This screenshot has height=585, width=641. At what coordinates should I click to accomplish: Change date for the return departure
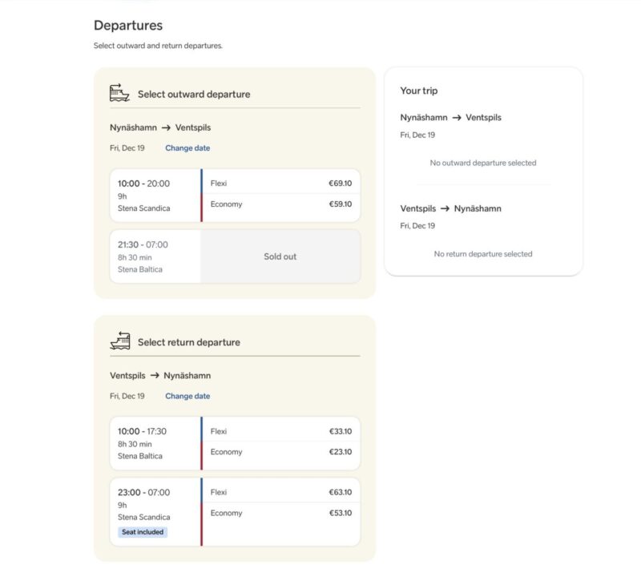[187, 396]
